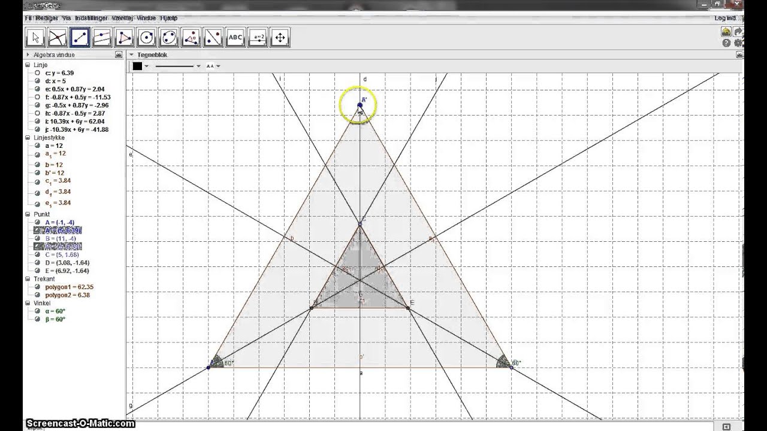Open the Indstillinger menu
Image resolution: width=767 pixels, height=431 pixels.
(x=92, y=19)
